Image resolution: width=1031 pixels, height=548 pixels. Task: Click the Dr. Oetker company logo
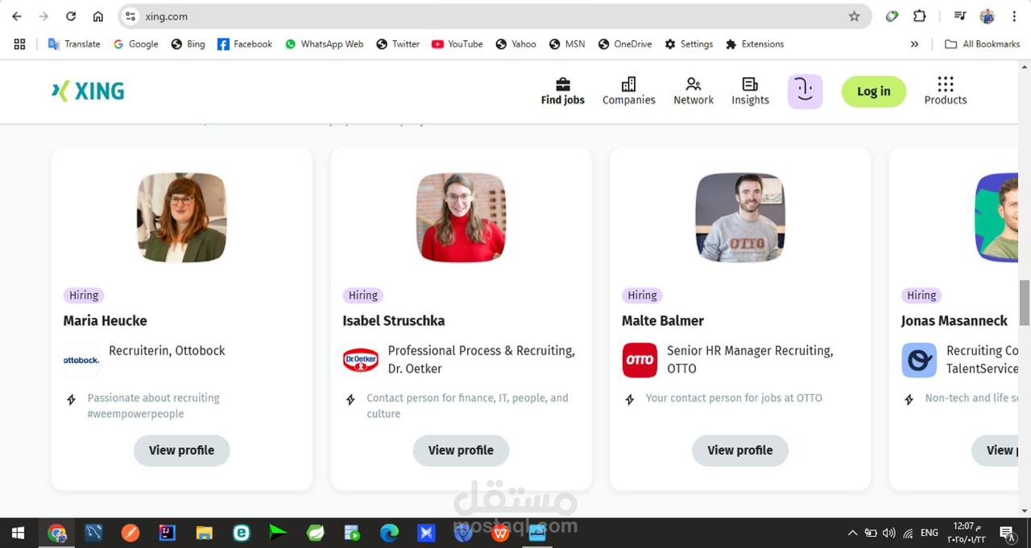(x=361, y=361)
